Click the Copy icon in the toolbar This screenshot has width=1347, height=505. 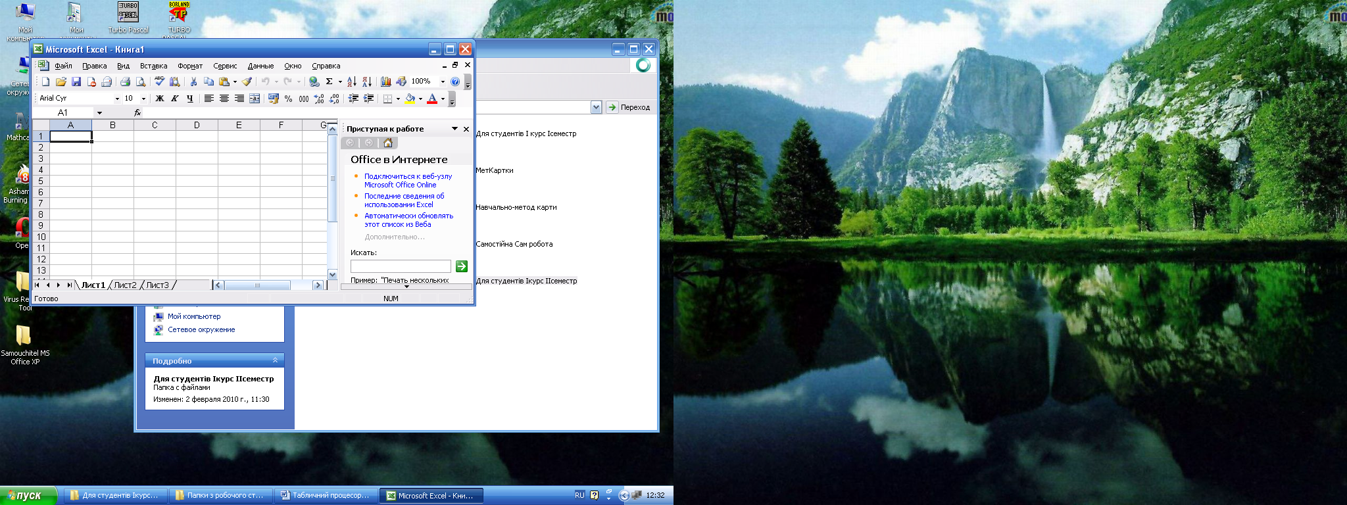tap(208, 82)
